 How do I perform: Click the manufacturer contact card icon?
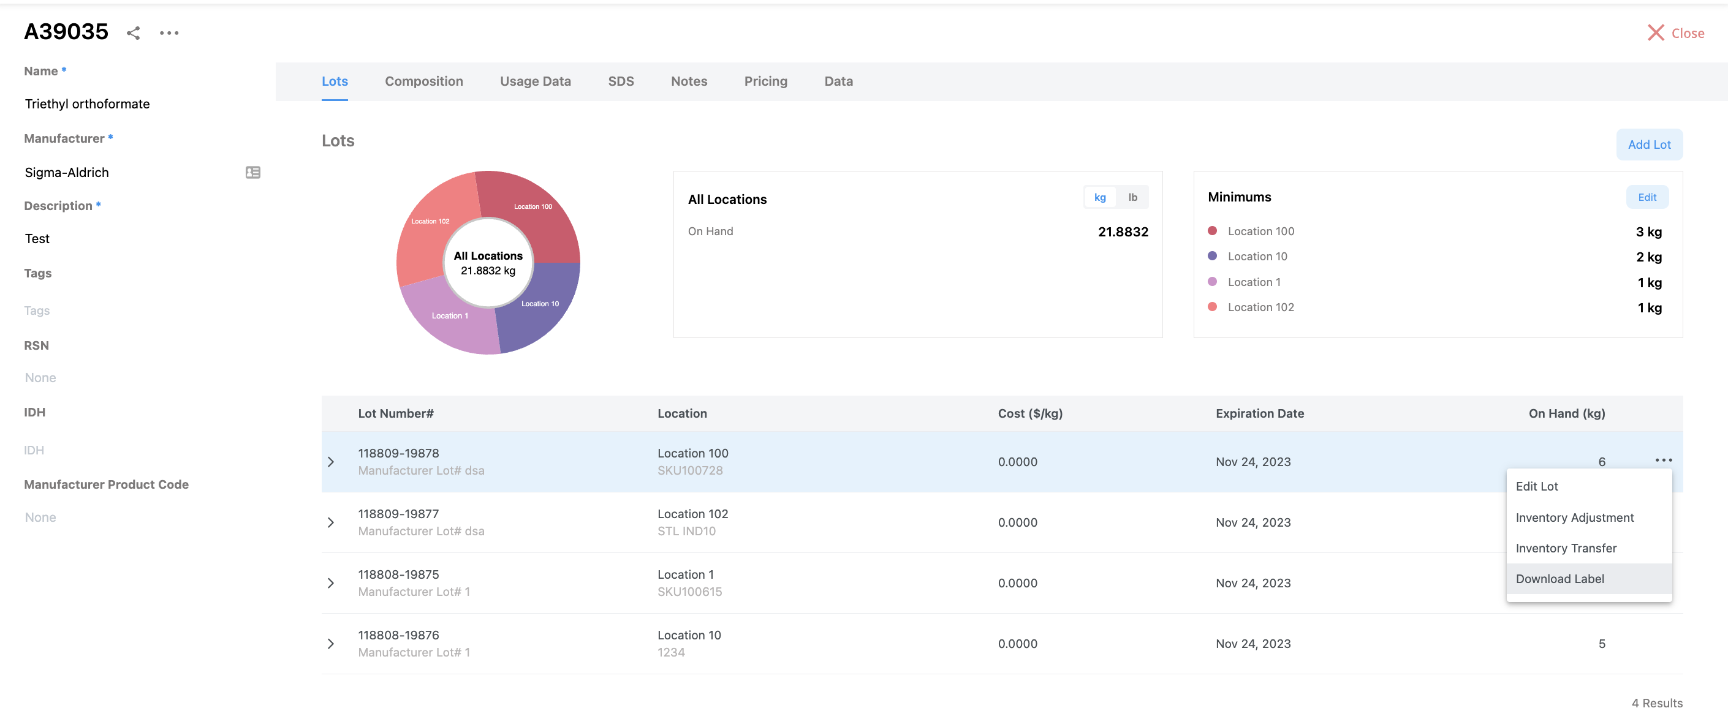tap(252, 172)
